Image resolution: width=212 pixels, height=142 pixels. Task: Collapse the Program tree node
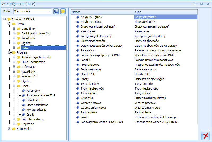point(9,52)
